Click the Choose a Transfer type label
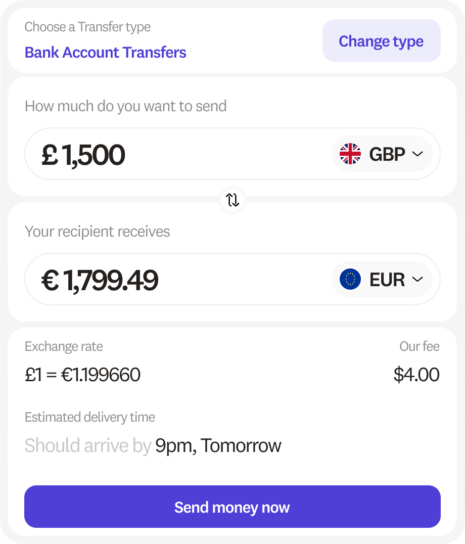 87,27
